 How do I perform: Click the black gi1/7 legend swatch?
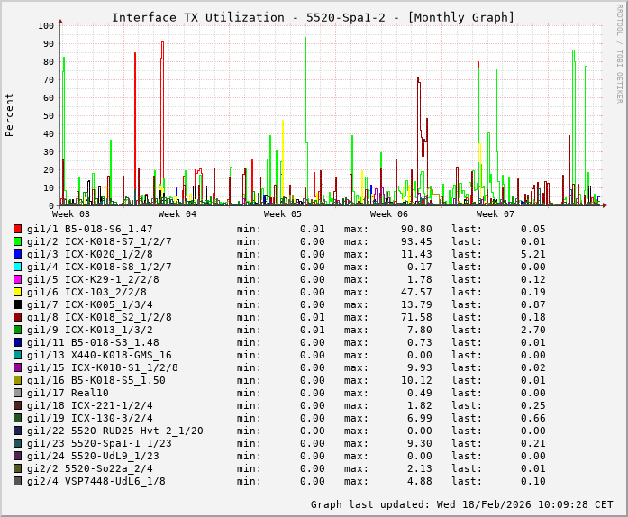click(17, 304)
